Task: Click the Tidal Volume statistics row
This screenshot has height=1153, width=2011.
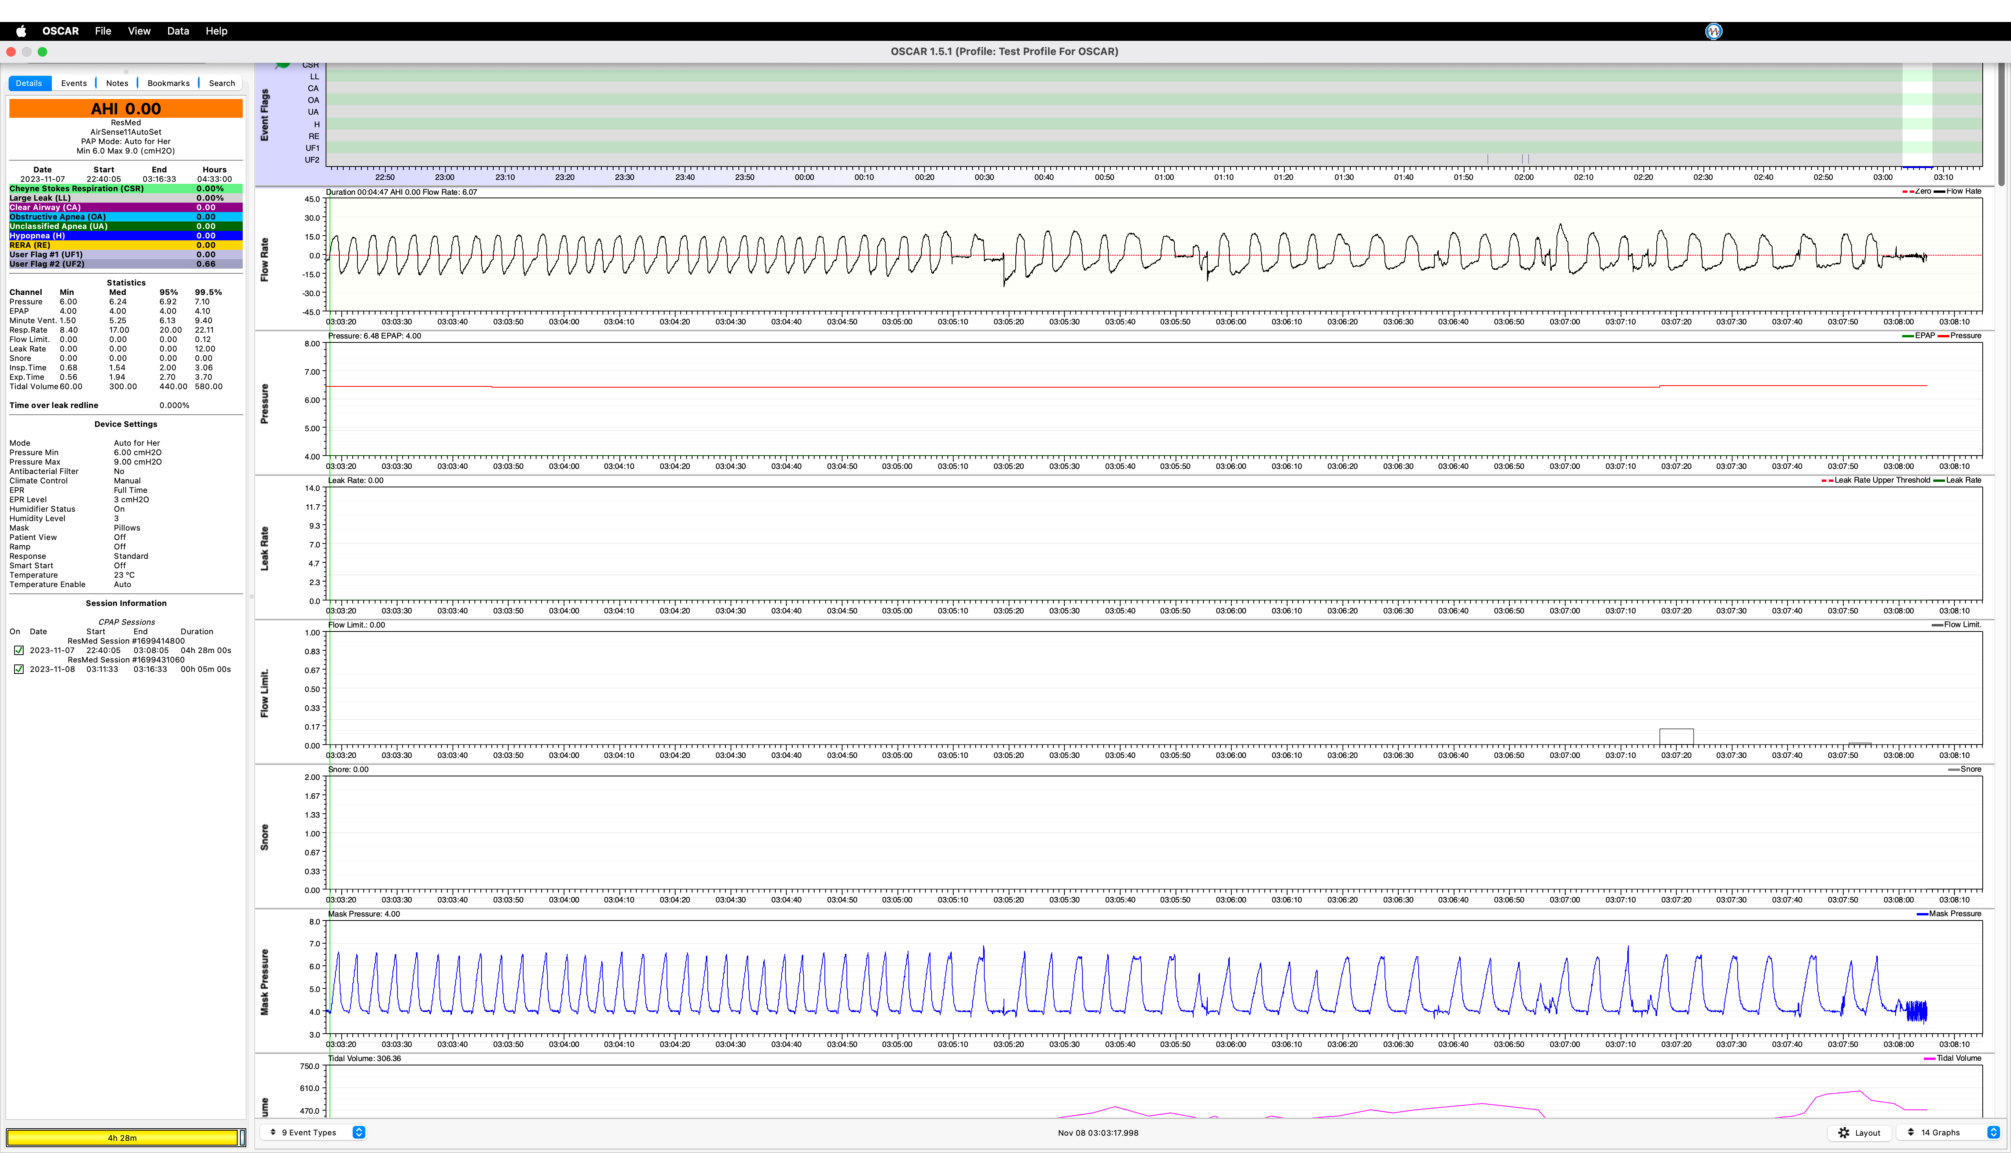Action: tap(116, 386)
